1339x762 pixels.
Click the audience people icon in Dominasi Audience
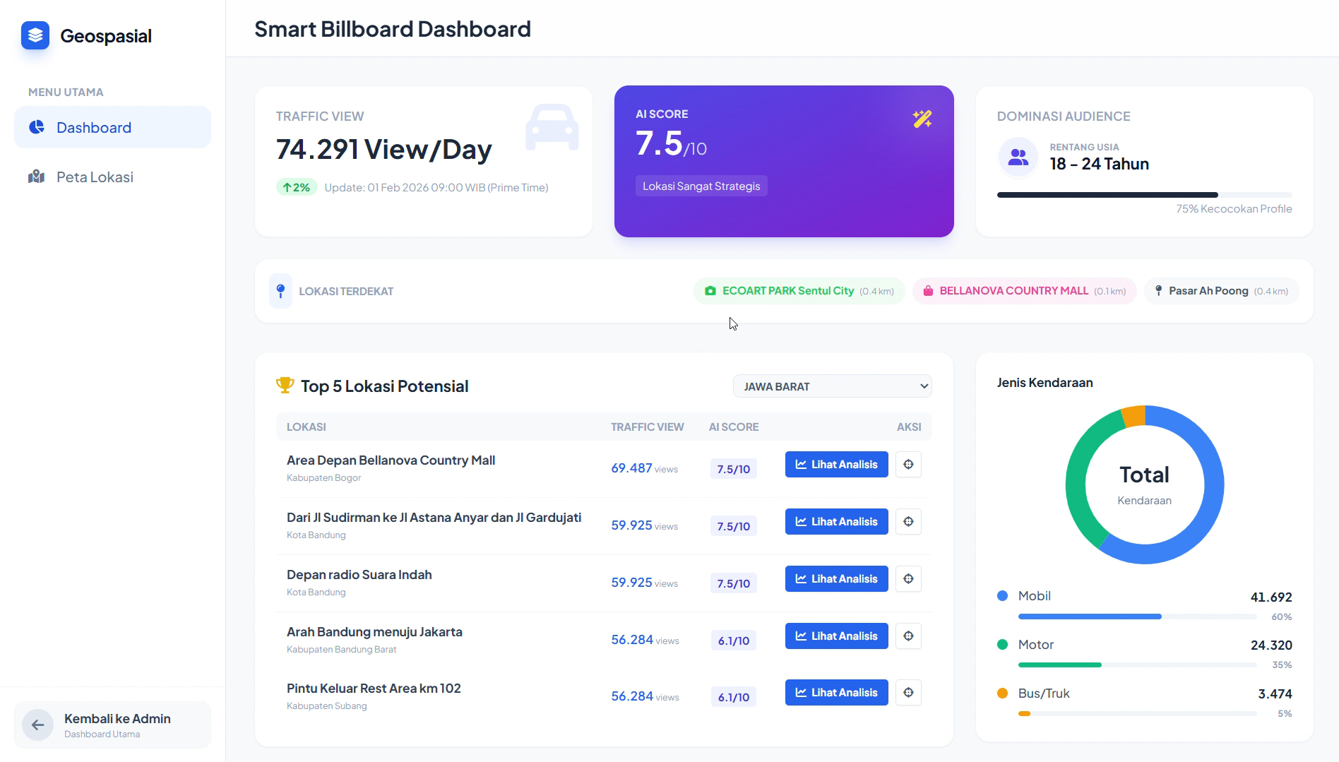[1018, 157]
